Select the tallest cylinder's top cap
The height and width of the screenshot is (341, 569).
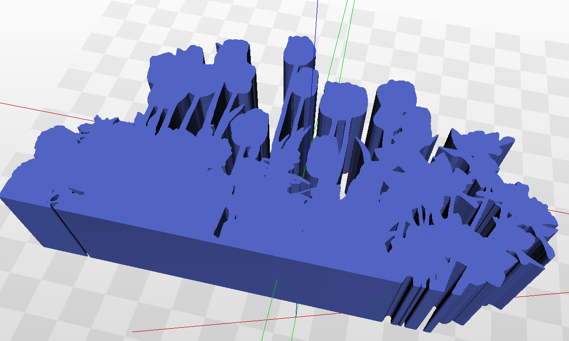(300, 52)
